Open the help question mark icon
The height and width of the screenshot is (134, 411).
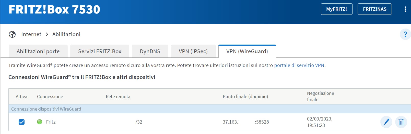[x=405, y=34]
